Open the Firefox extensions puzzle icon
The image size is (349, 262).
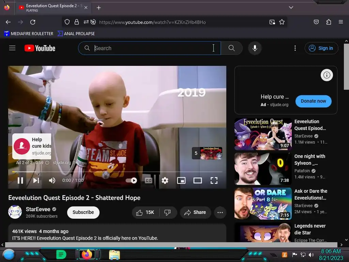click(329, 22)
